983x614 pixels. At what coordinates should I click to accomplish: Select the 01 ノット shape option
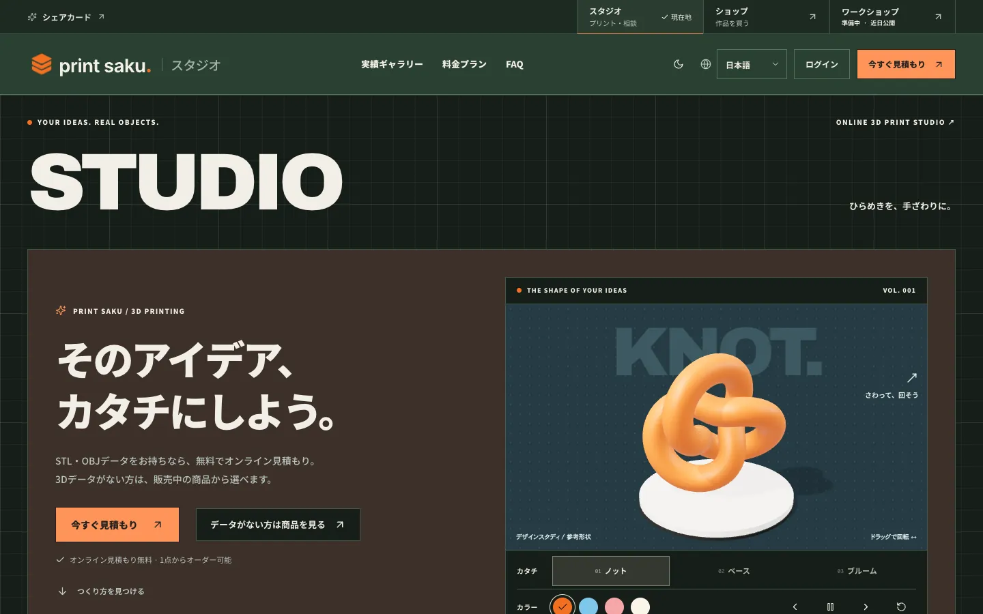pyautogui.click(x=611, y=571)
